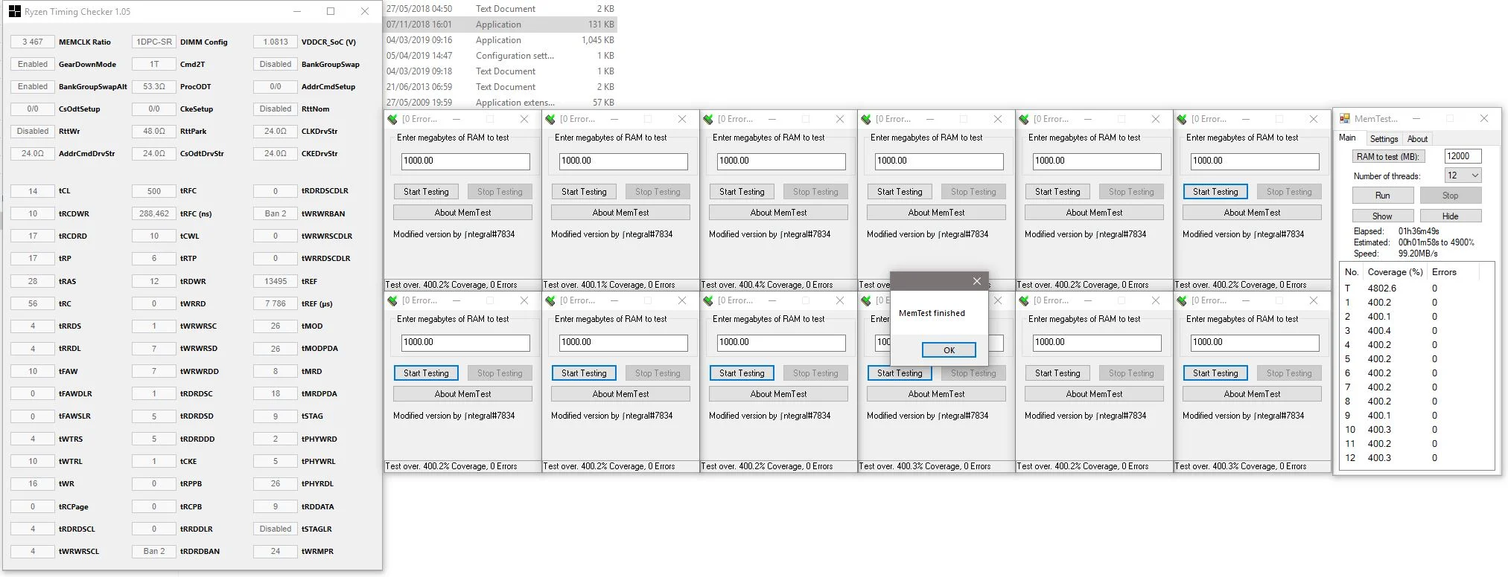This screenshot has height=577, width=1508.
Task: Select the Application row sized 1,045 KB
Action: click(x=500, y=40)
